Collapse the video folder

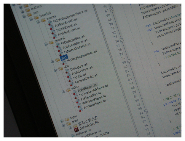[x=63, y=92]
